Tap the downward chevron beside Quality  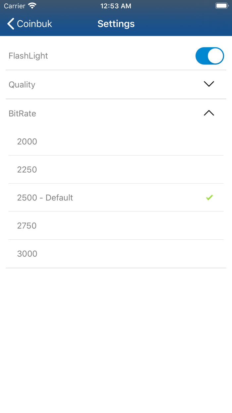[209, 84]
